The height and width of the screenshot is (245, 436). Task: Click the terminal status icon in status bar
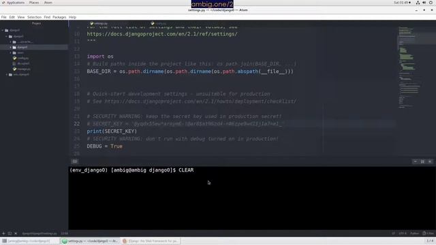(10, 233)
